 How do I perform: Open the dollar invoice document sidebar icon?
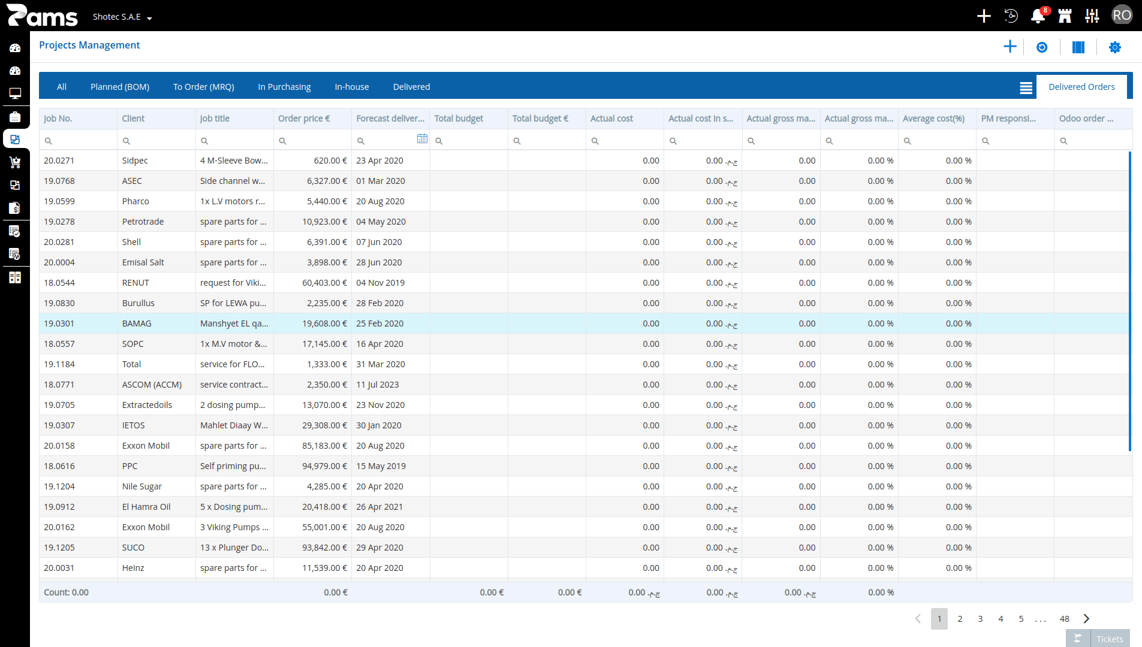coord(15,208)
